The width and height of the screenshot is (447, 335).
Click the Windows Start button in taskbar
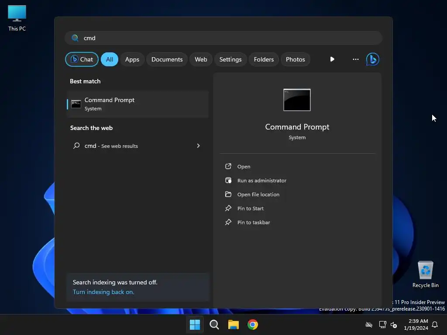point(195,325)
